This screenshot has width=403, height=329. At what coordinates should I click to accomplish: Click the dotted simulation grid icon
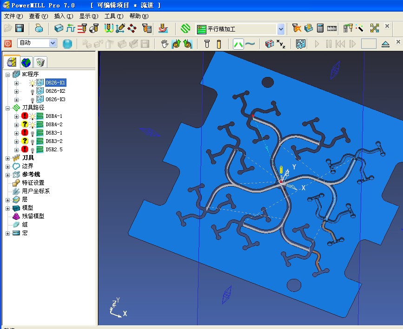(x=300, y=44)
